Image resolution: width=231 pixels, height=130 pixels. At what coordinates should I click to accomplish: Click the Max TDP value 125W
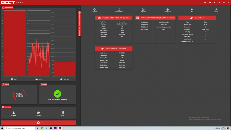tap(122, 30)
